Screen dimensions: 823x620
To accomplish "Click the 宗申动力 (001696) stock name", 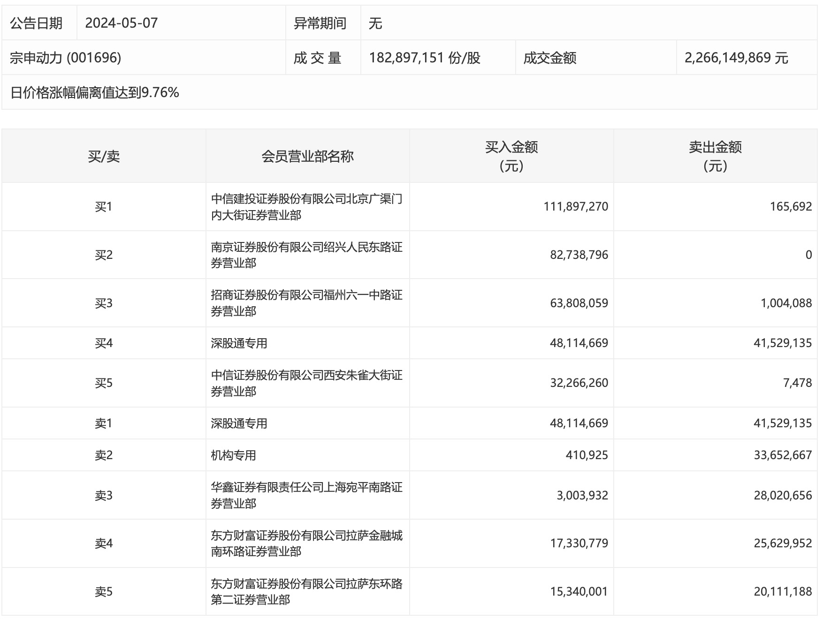I will click(65, 58).
